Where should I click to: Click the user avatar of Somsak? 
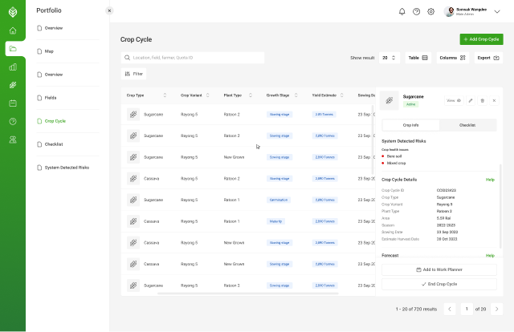[449, 11]
